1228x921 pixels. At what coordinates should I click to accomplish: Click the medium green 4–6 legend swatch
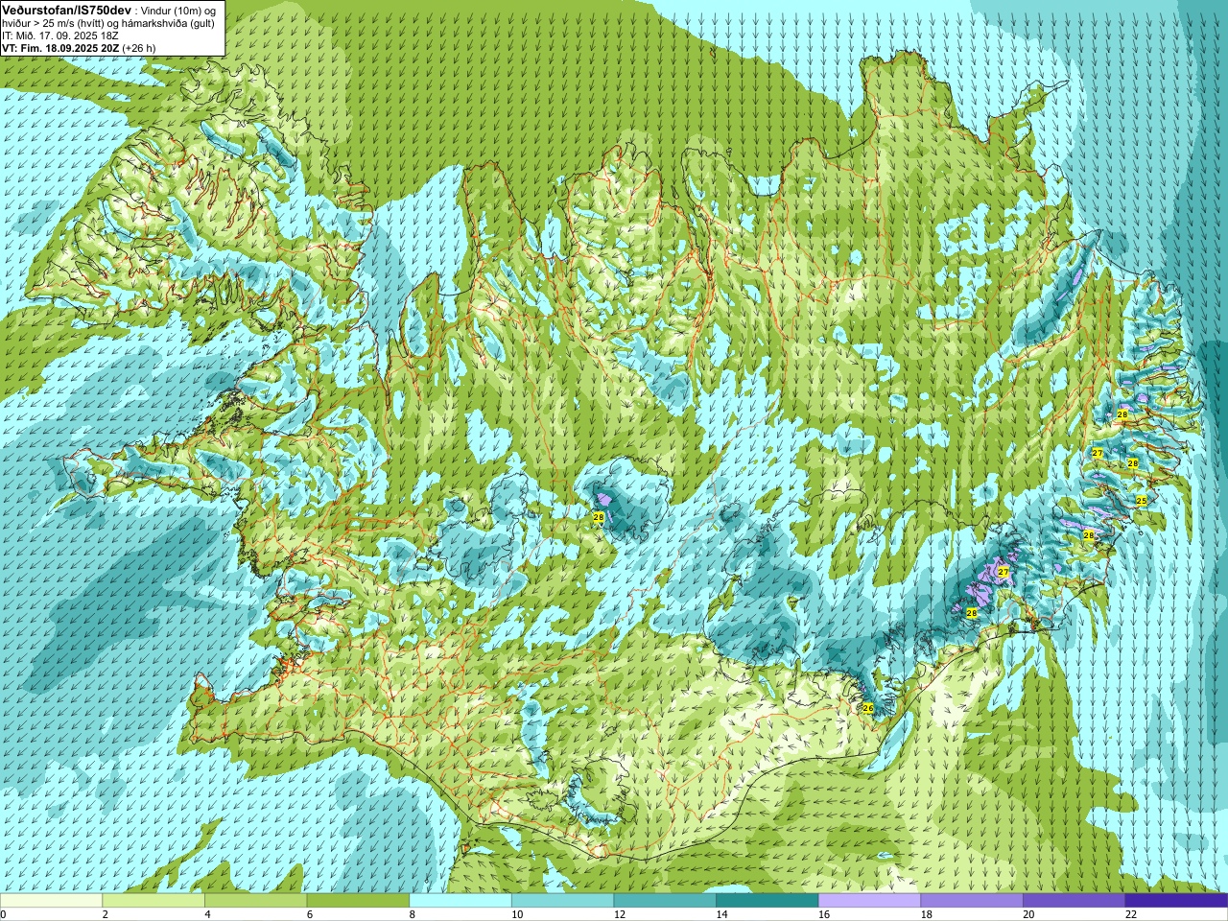click(x=255, y=901)
